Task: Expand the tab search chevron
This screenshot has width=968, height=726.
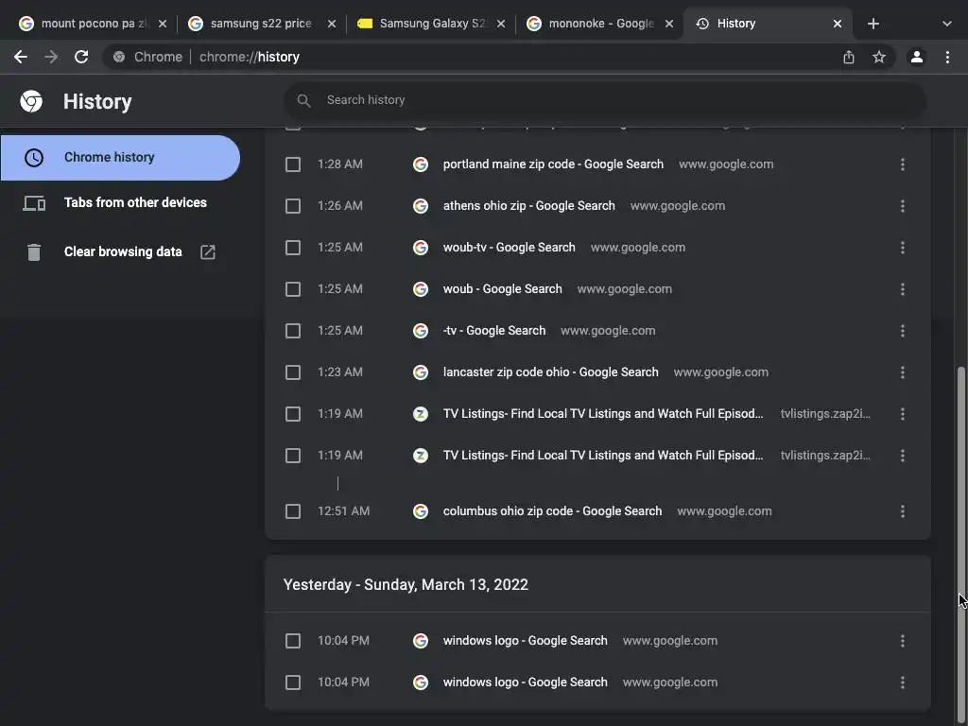Action: tap(947, 24)
